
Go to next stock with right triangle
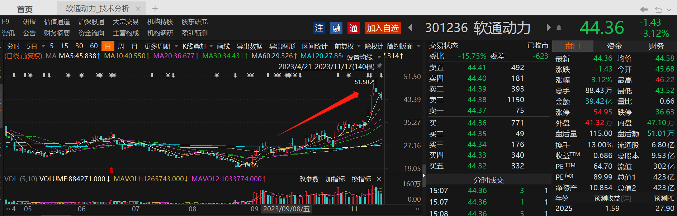pos(548,28)
